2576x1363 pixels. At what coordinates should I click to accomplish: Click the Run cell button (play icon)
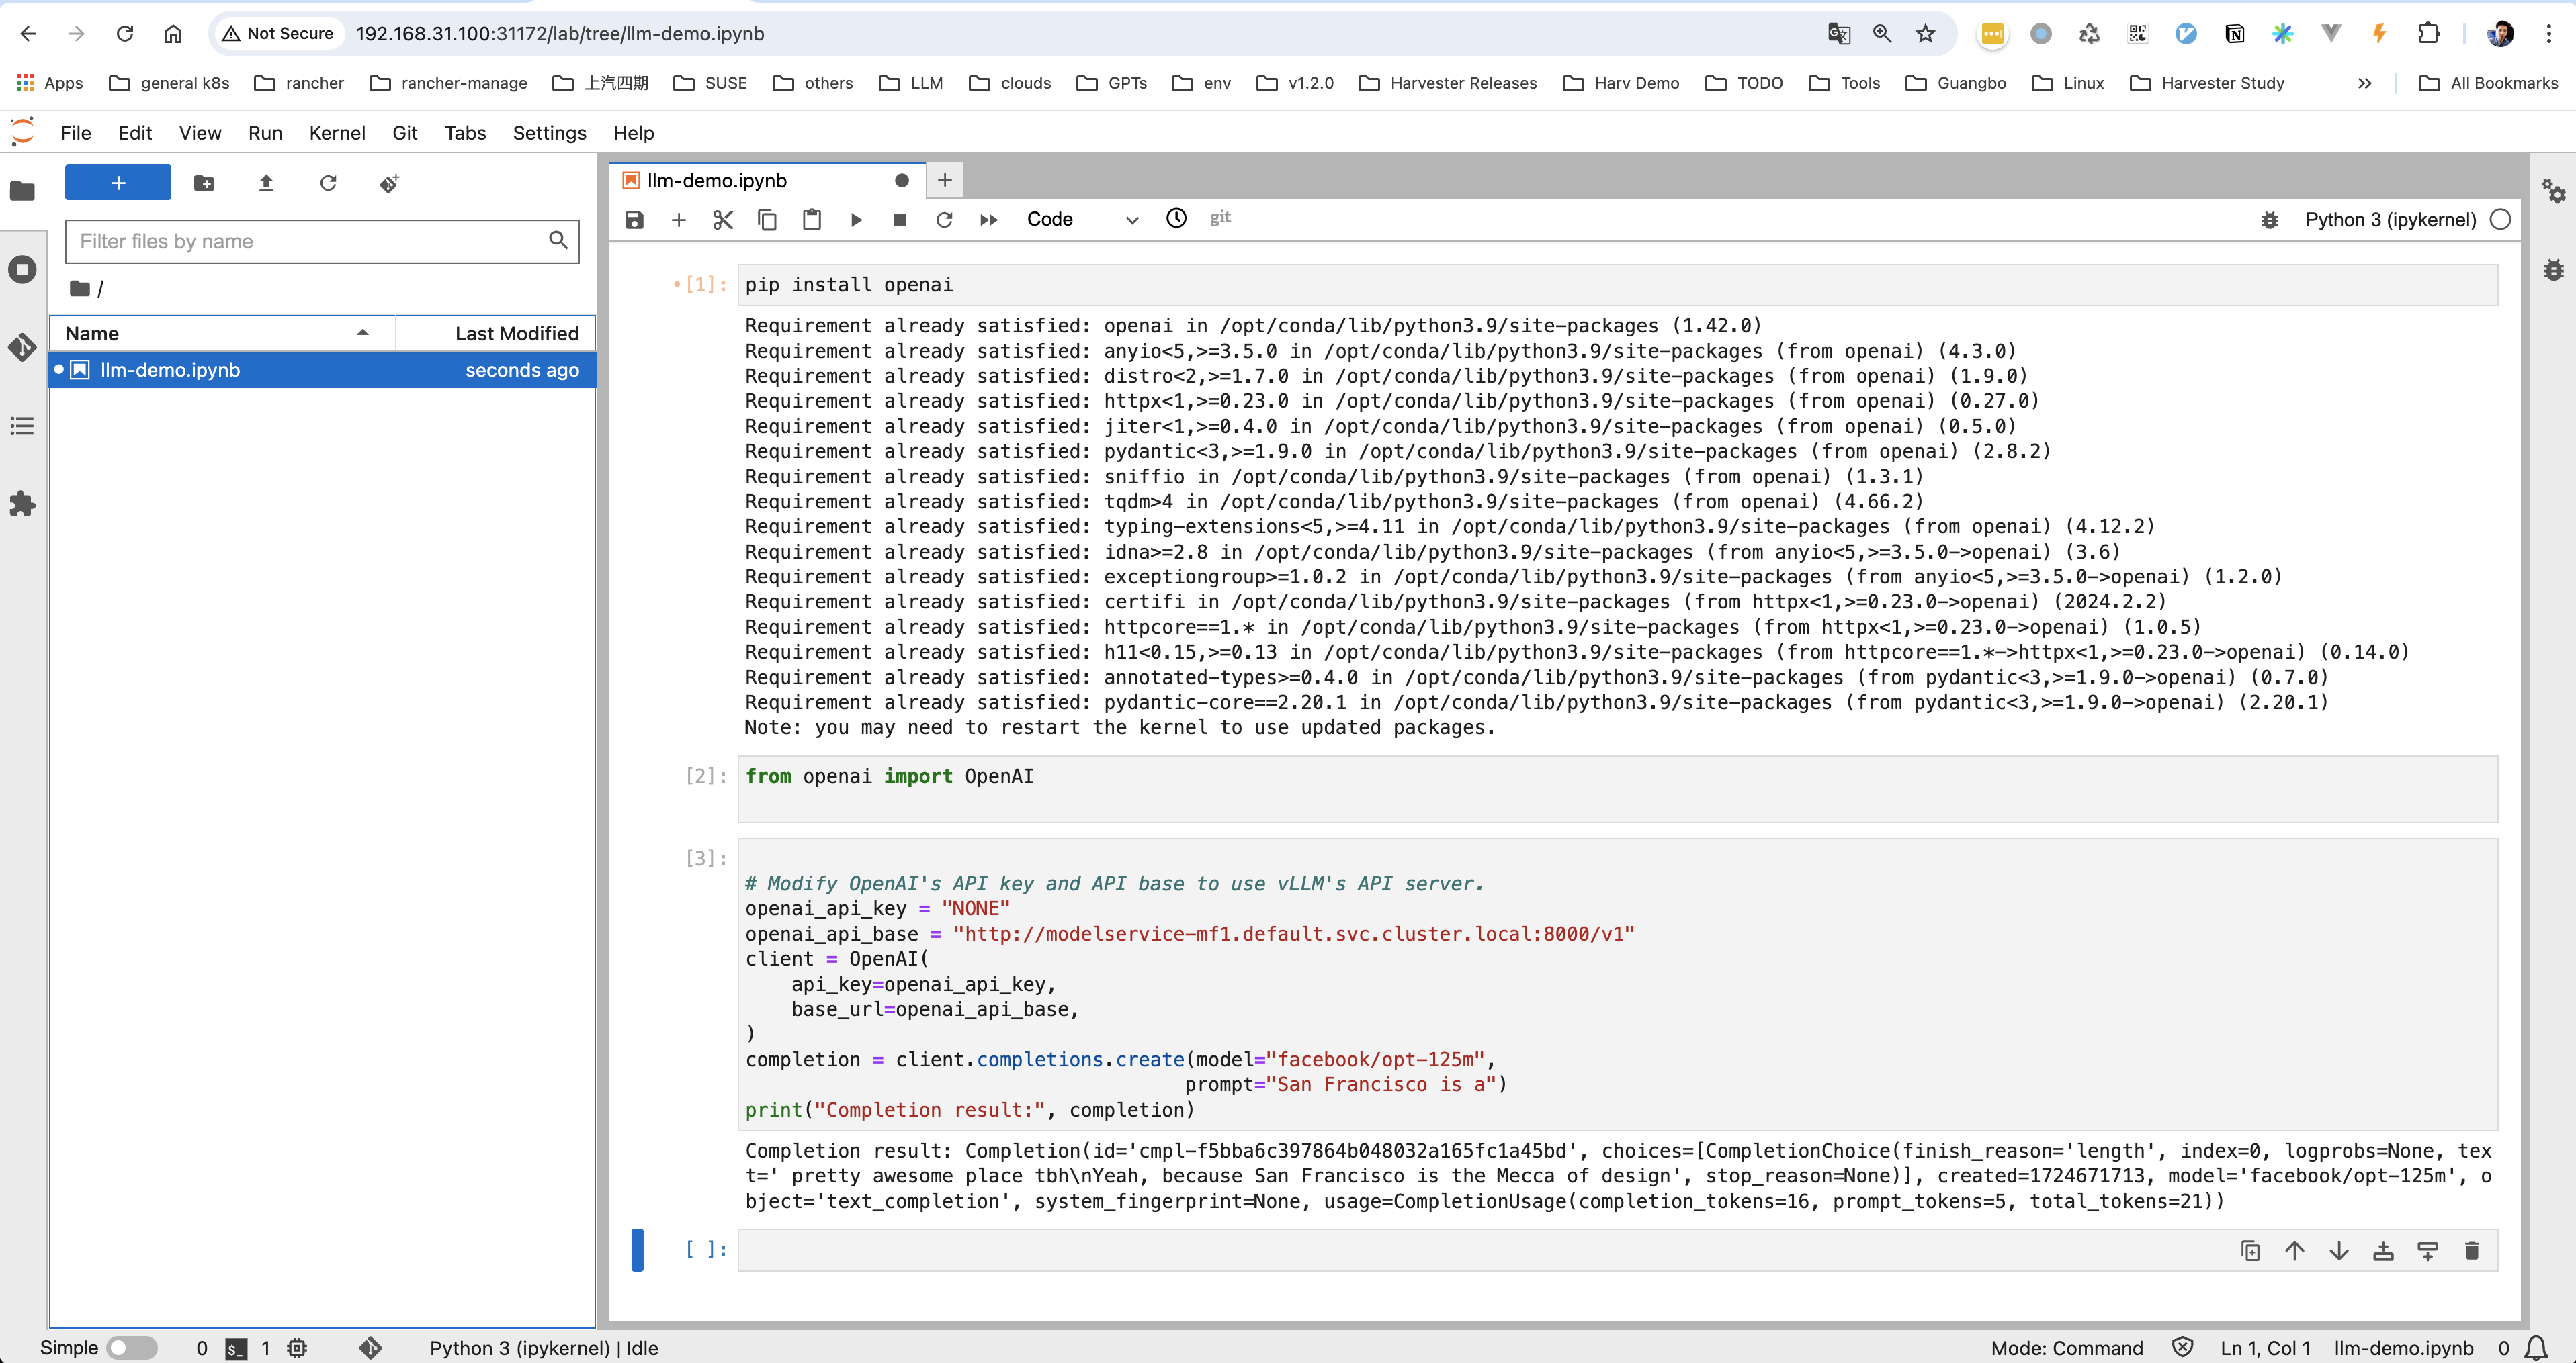(x=857, y=218)
